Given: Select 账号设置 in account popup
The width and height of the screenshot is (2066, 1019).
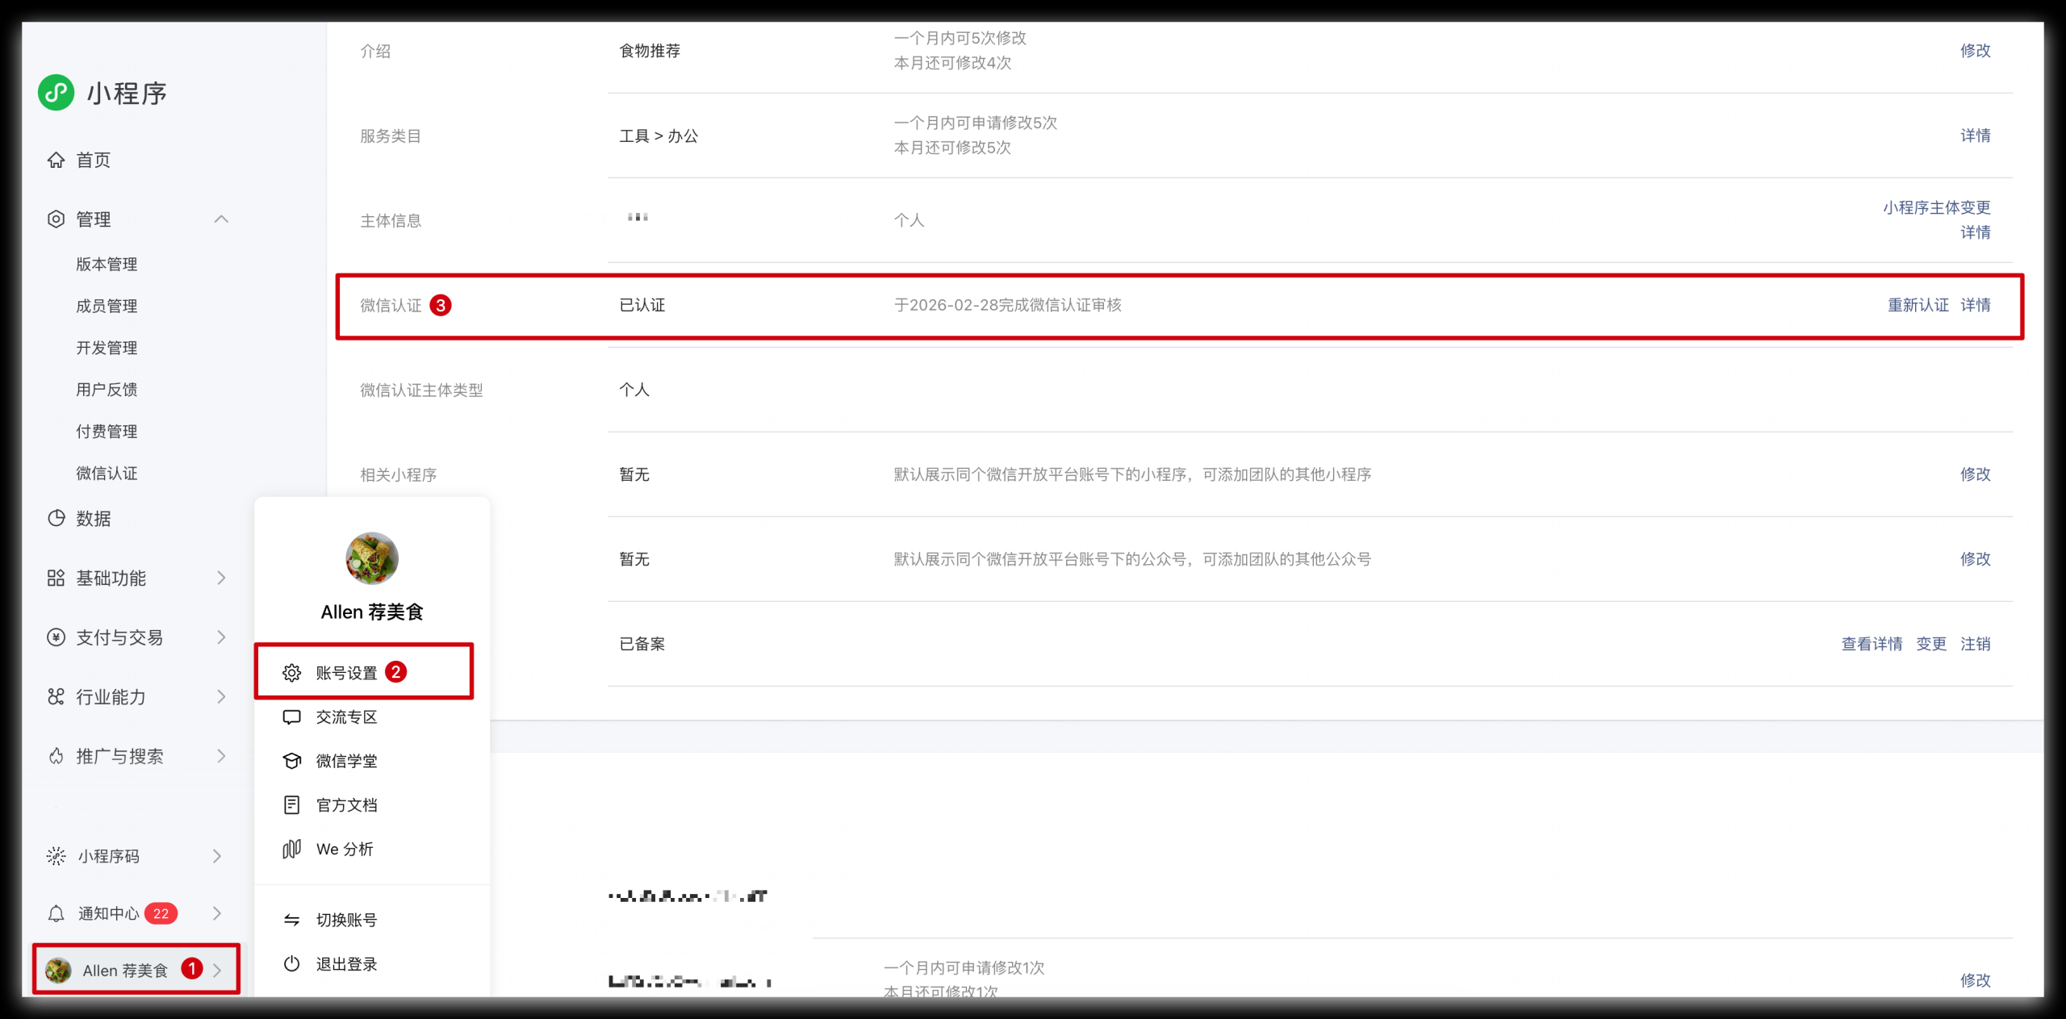Looking at the screenshot, I should 346,673.
